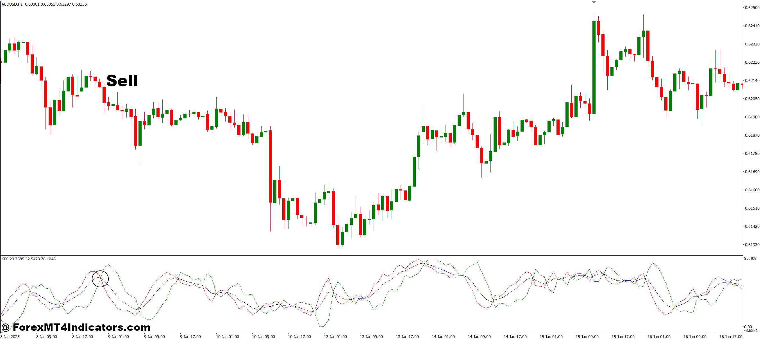Click the Sell text annotation on chart
The height and width of the screenshot is (340, 761).
pos(122,81)
